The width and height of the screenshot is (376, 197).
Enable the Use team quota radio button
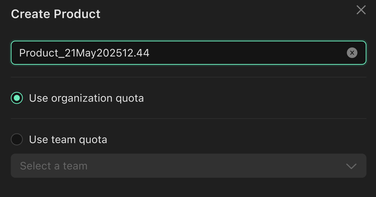click(x=17, y=140)
